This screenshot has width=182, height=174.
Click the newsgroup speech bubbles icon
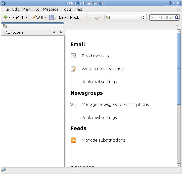point(73,104)
